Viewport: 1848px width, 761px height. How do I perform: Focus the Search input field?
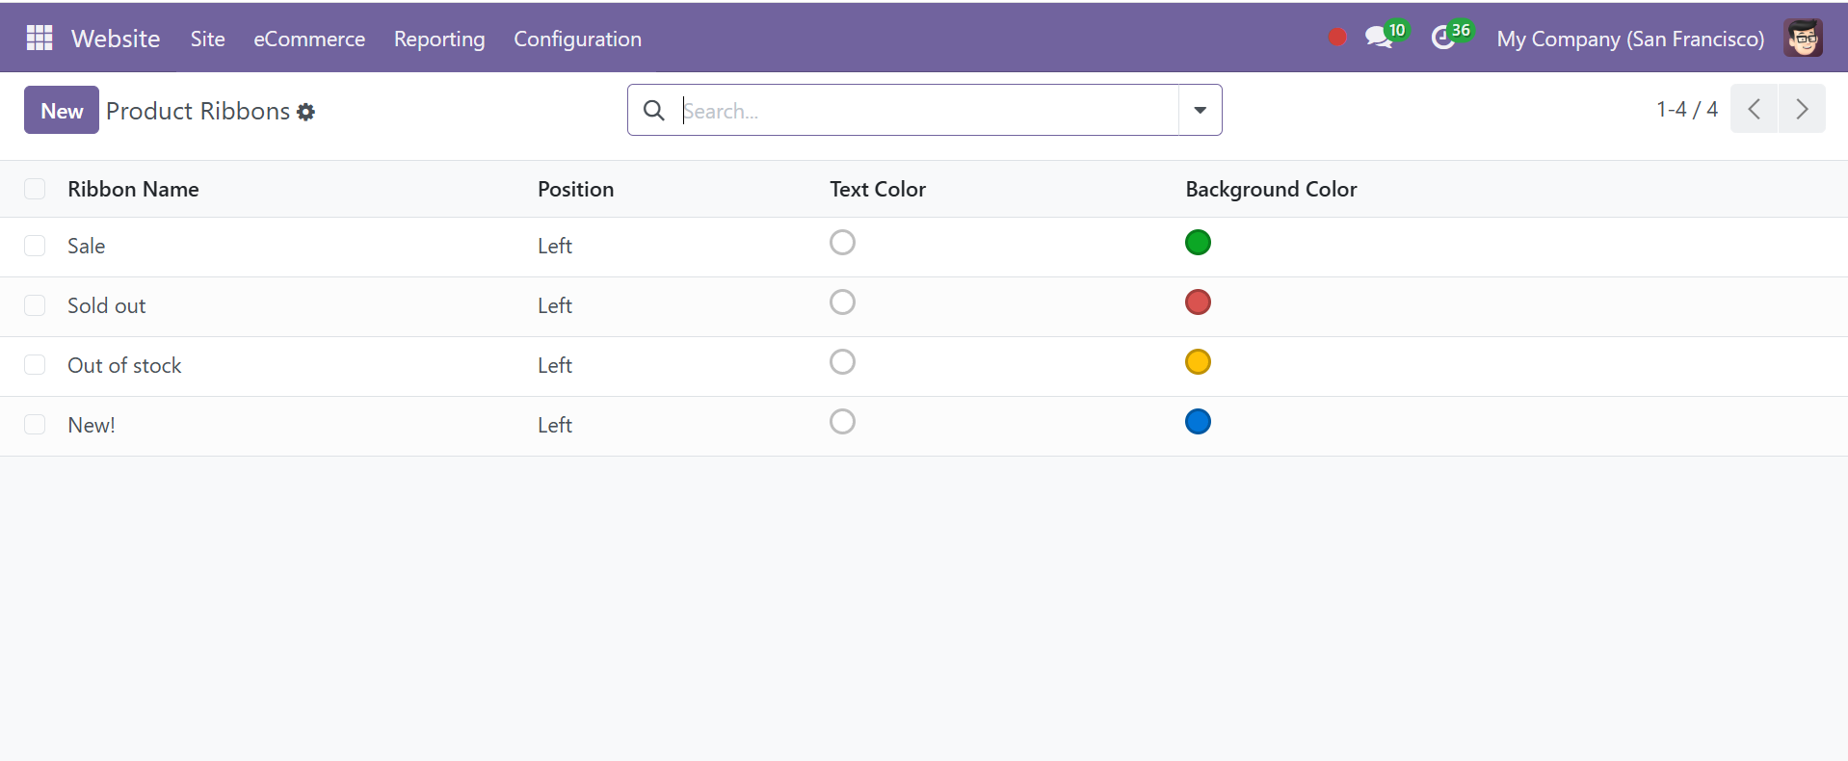click(x=927, y=111)
